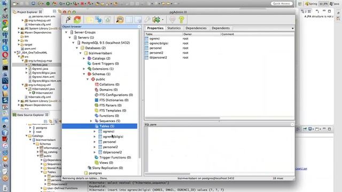Click the pgAdmin drop object trash icon
This screenshot has height=192, width=342.
108,20
